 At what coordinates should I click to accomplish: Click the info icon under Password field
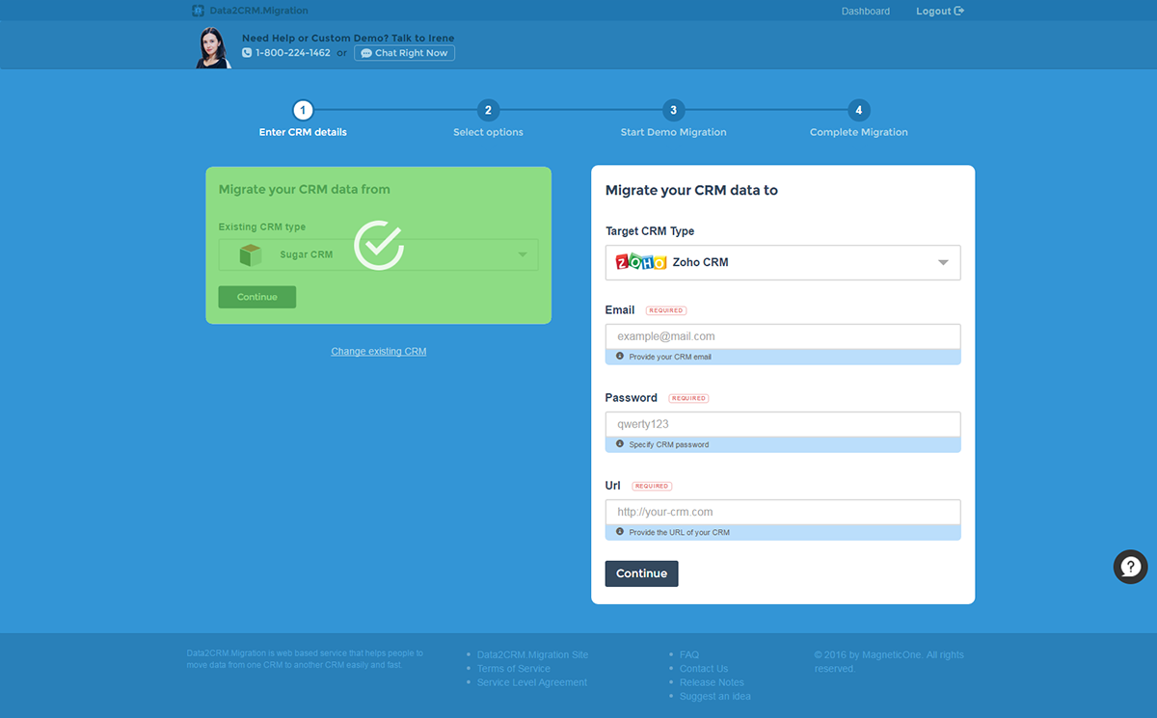[x=619, y=444]
